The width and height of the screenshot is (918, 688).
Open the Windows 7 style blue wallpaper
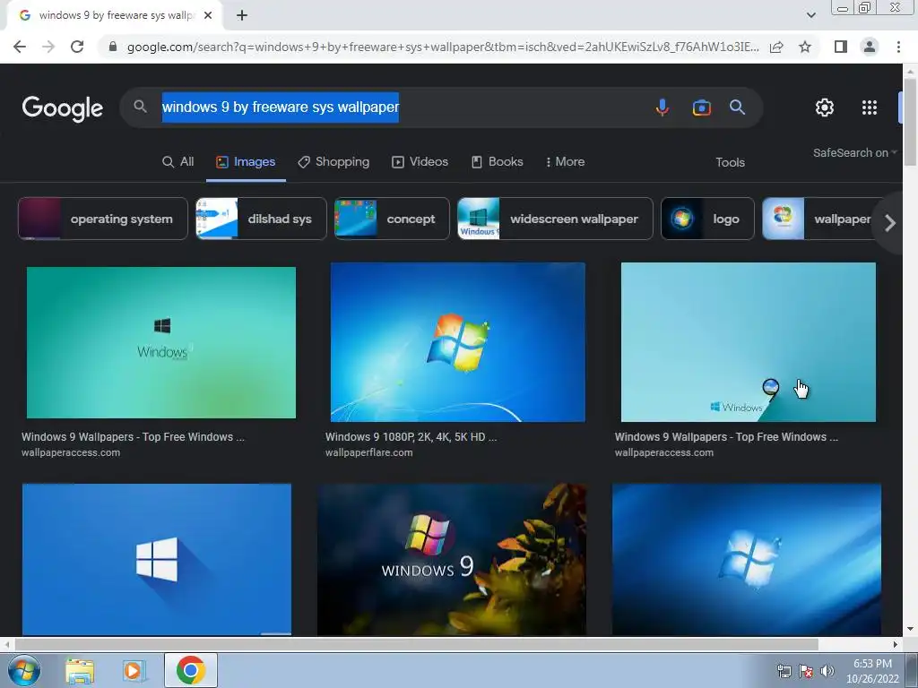pos(458,342)
